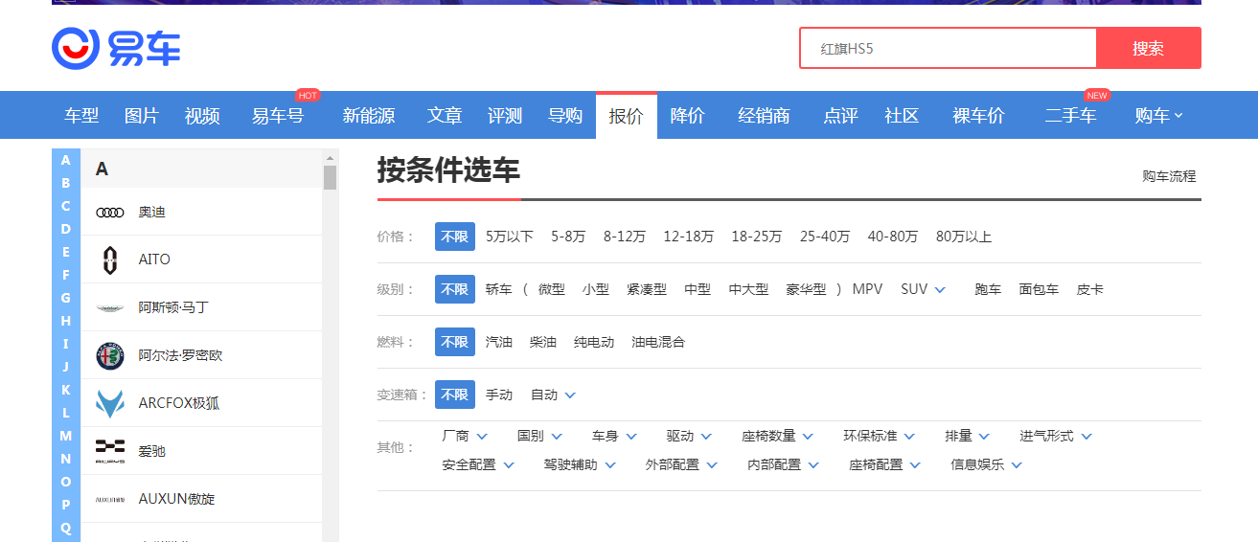
Task: Filter price by 18-25万
Action: pyautogui.click(x=757, y=237)
